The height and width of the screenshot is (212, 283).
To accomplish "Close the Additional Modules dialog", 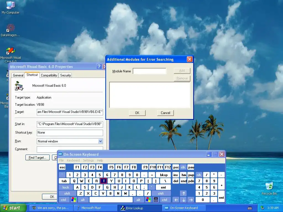I will [x=190, y=59].
